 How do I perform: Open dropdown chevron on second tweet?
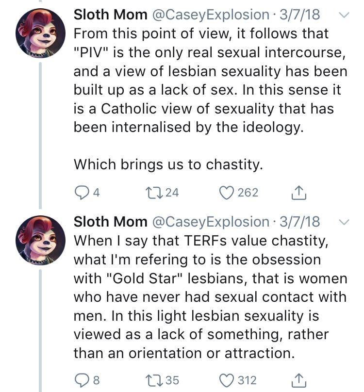(x=343, y=222)
